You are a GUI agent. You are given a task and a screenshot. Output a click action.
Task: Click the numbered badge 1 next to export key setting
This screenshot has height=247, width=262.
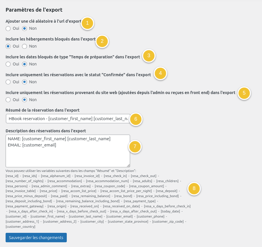point(87,24)
